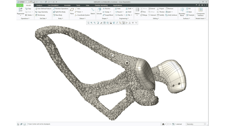The image size is (225, 126).
Task: Click Zoom In magnifier icon
Action: [x=91, y=23]
